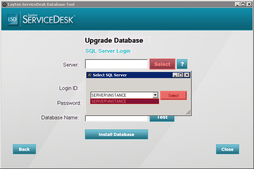Image resolution: width=254 pixels, height=169 pixels.
Task: Focus the Server input field
Action: [x=116, y=64]
